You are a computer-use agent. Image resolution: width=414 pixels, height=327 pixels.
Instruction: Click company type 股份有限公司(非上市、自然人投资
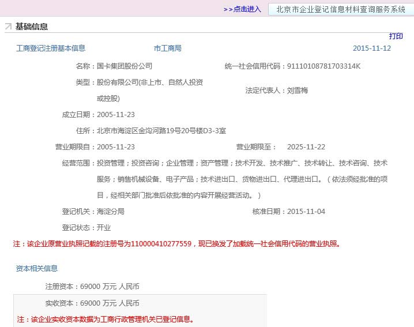150,82
